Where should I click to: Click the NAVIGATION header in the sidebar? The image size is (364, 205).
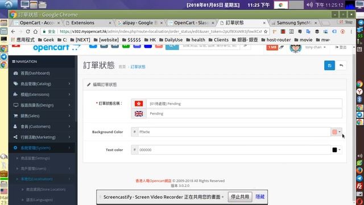point(24,61)
